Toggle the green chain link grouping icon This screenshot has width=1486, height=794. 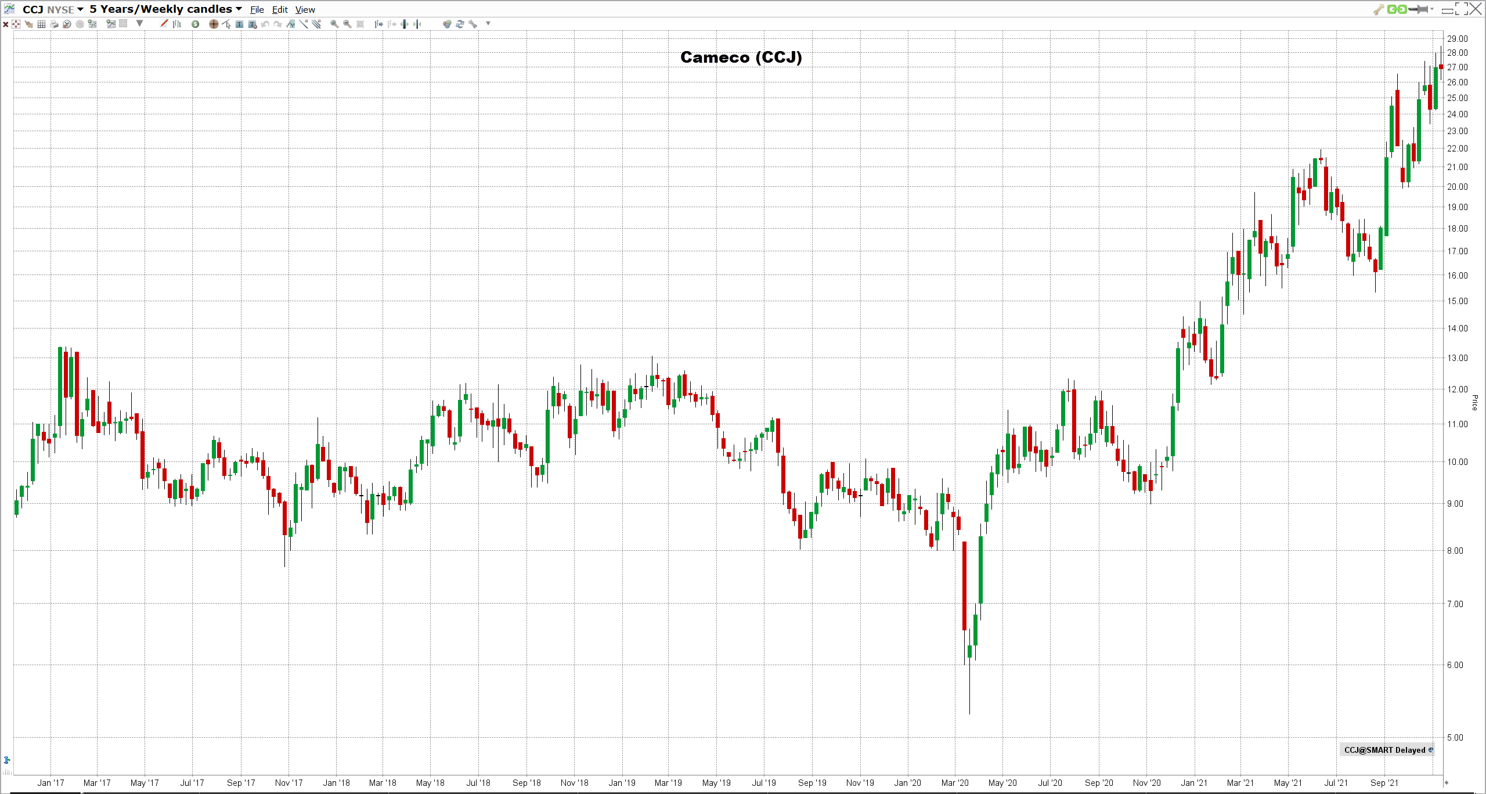[1397, 9]
